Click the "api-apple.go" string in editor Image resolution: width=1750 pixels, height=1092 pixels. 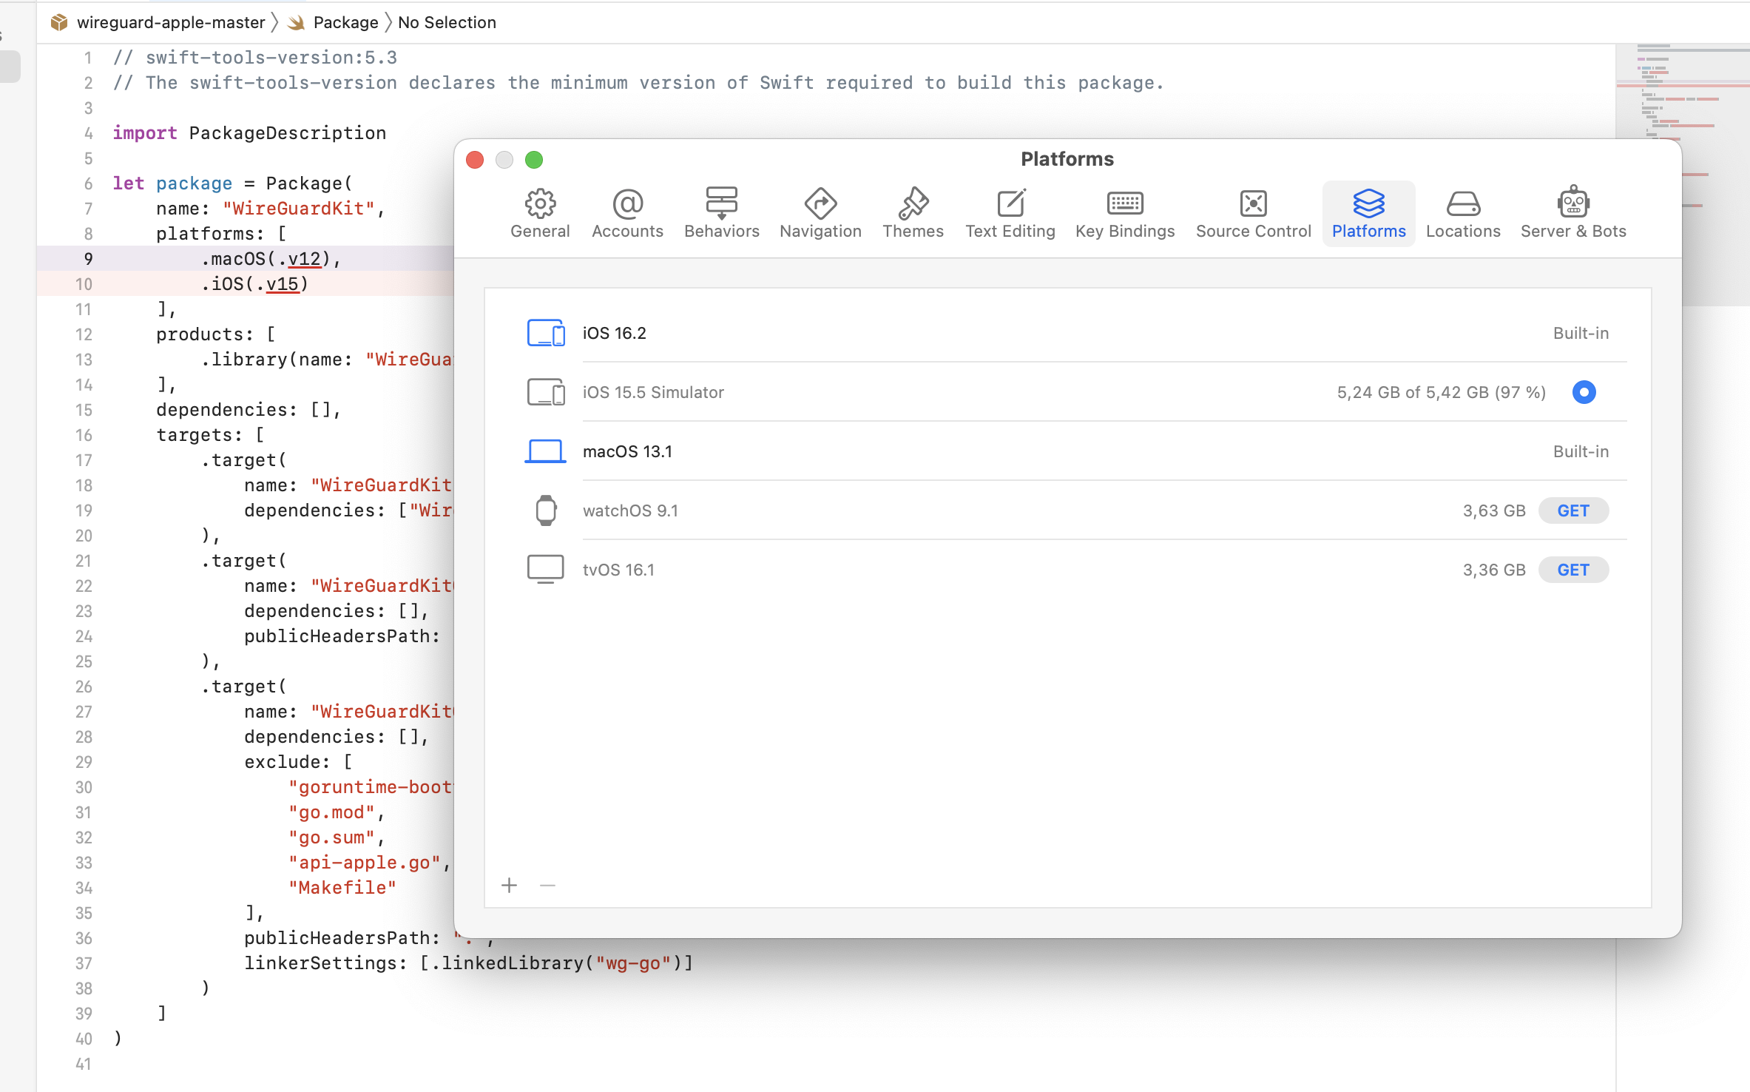coord(365,862)
